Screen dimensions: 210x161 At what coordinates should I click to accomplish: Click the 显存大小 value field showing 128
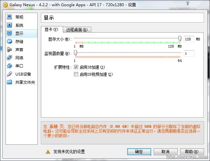tap(189, 39)
